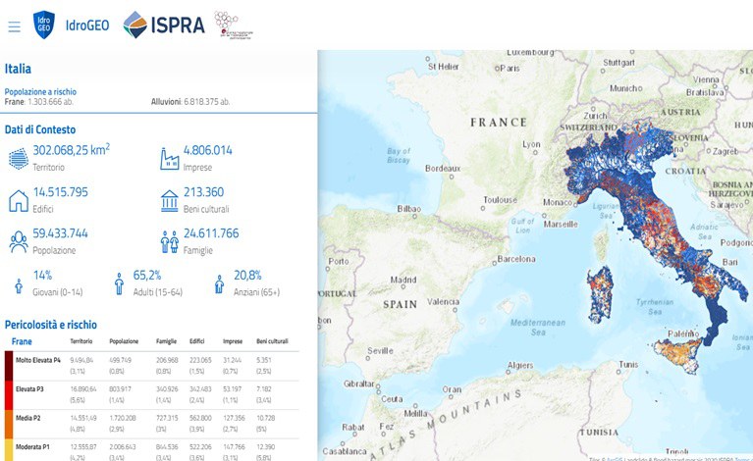This screenshot has width=753, height=461.
Task: Click the Territorio area icon
Action: [19, 158]
